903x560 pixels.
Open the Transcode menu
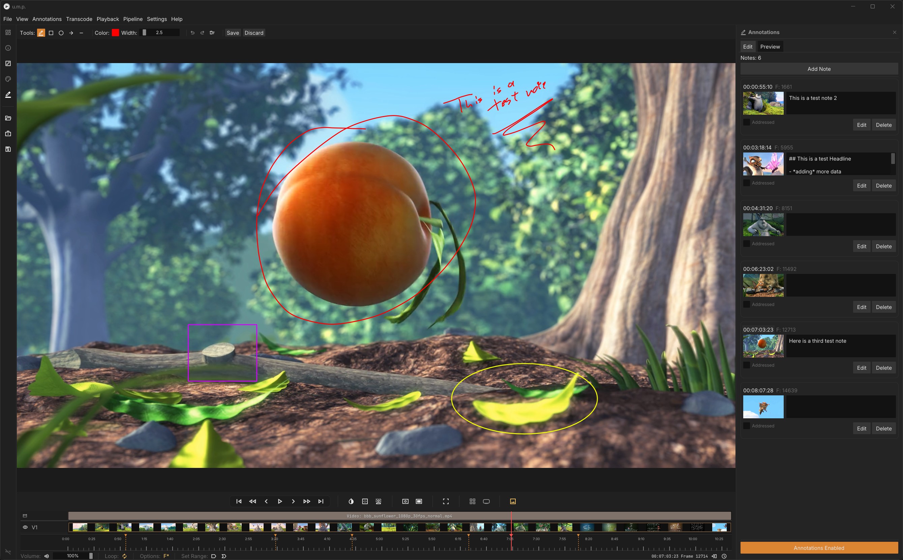(79, 19)
